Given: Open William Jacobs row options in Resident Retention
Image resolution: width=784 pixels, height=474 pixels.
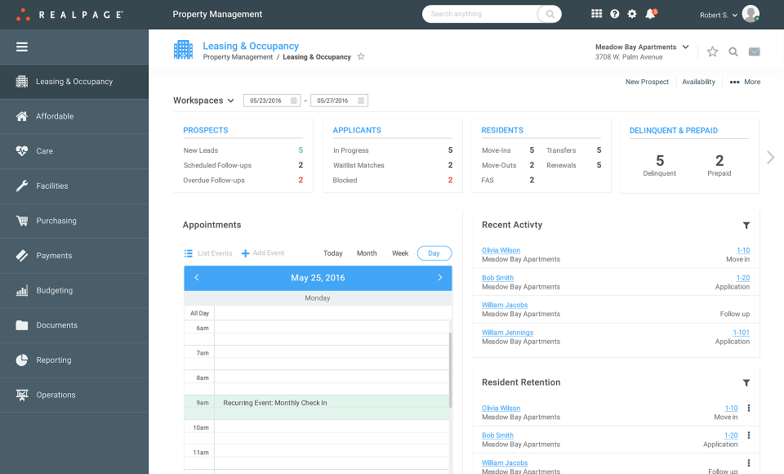Looking at the screenshot, I should 749,463.
